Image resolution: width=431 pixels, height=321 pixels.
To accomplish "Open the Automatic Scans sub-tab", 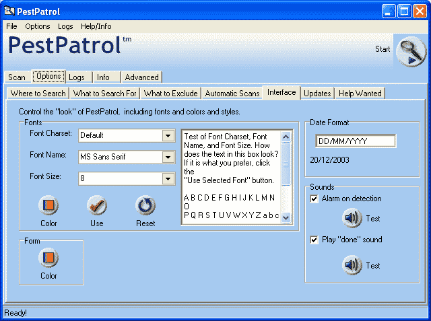I will click(x=232, y=94).
